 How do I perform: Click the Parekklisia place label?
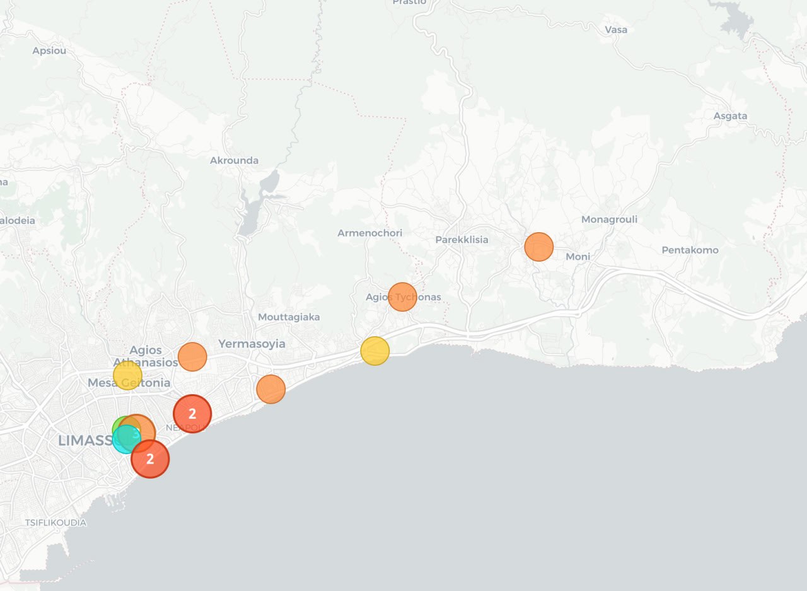[462, 240]
